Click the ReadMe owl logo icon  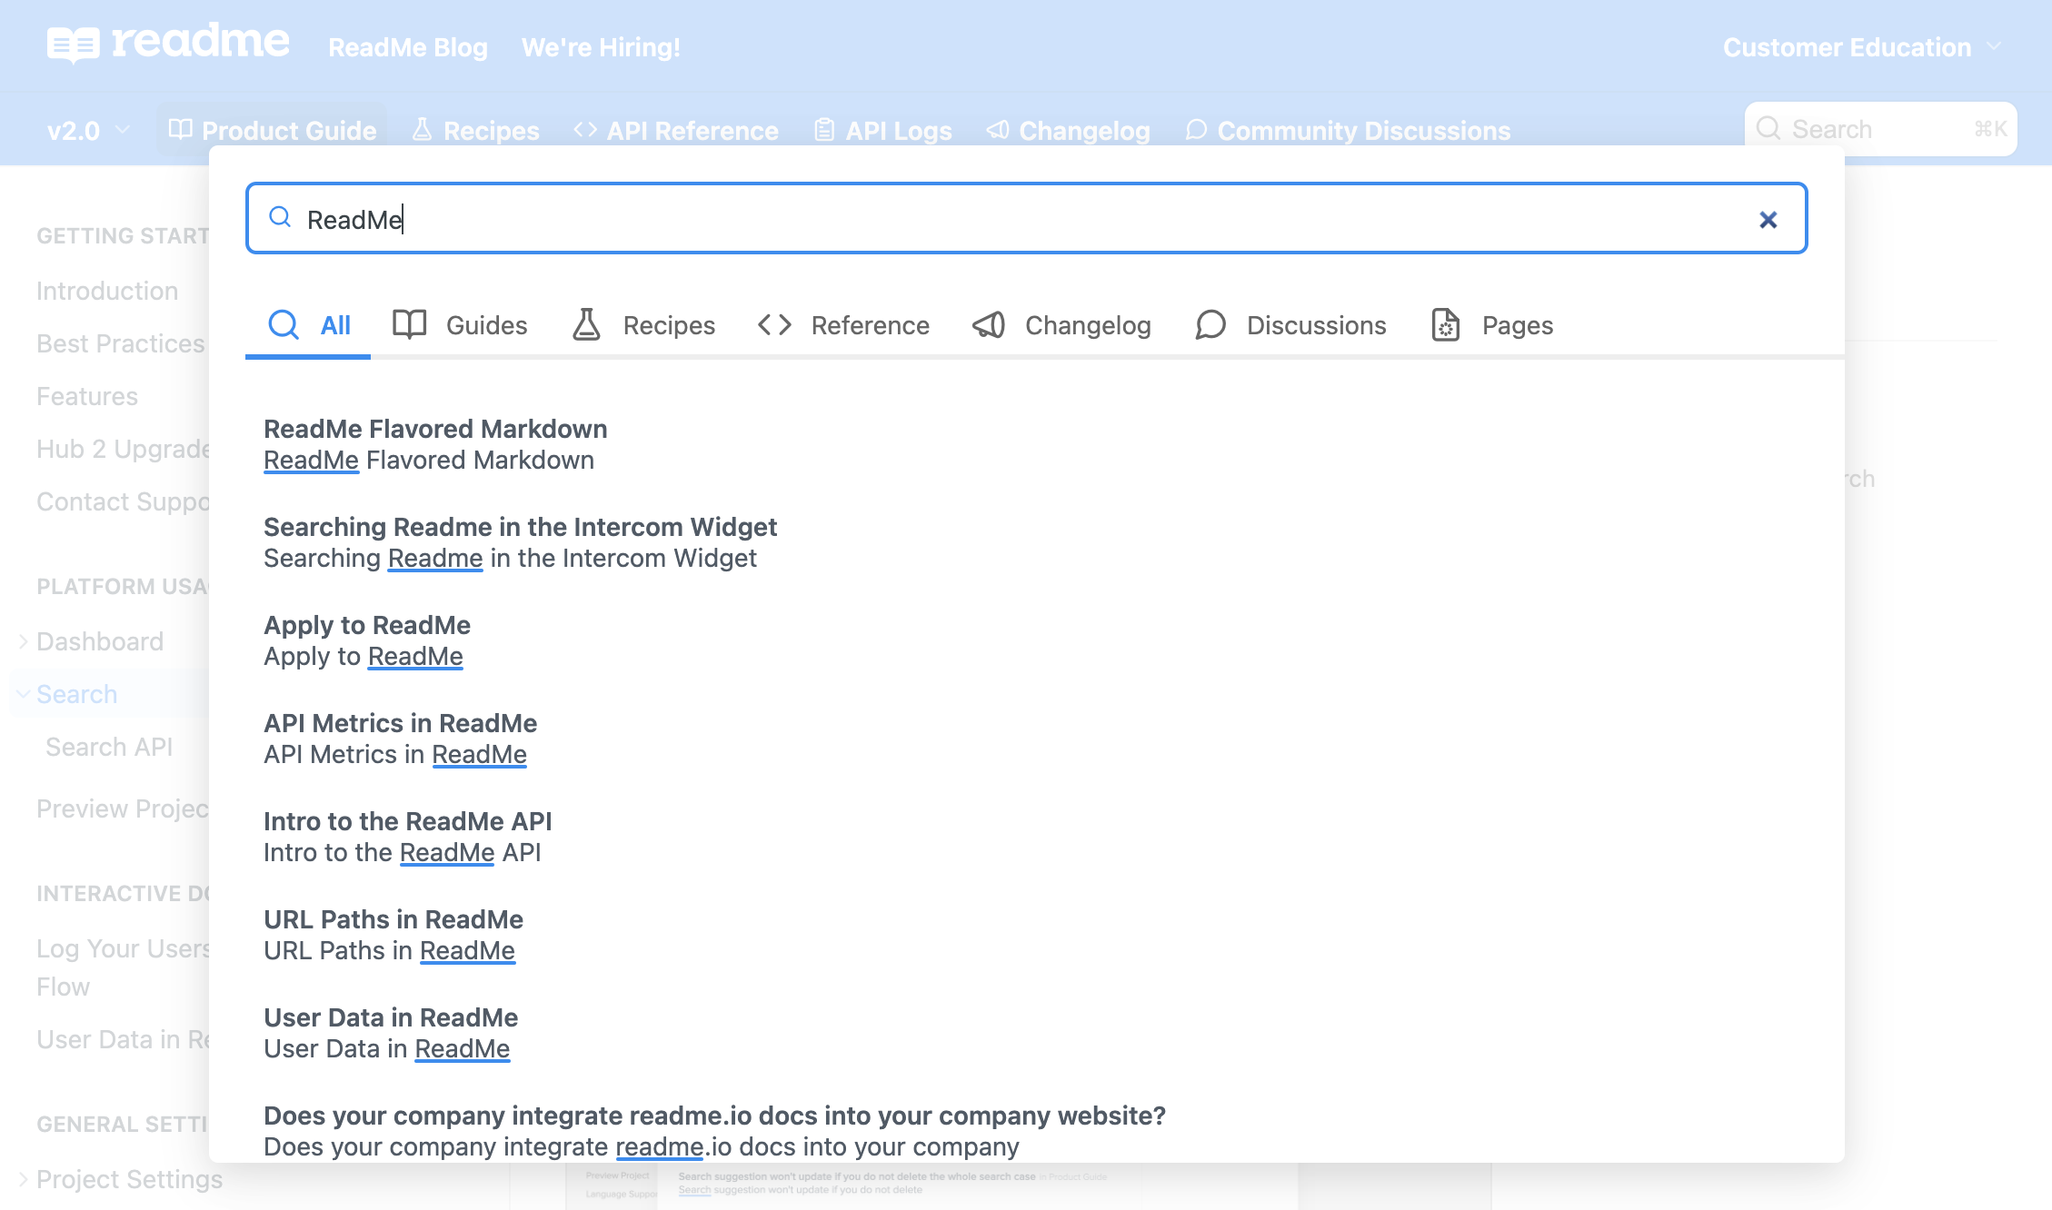coord(73,43)
